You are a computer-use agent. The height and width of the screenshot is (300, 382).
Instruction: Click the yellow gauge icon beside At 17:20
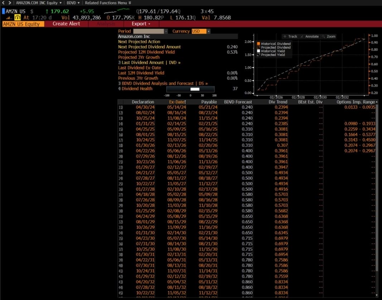(18, 17)
